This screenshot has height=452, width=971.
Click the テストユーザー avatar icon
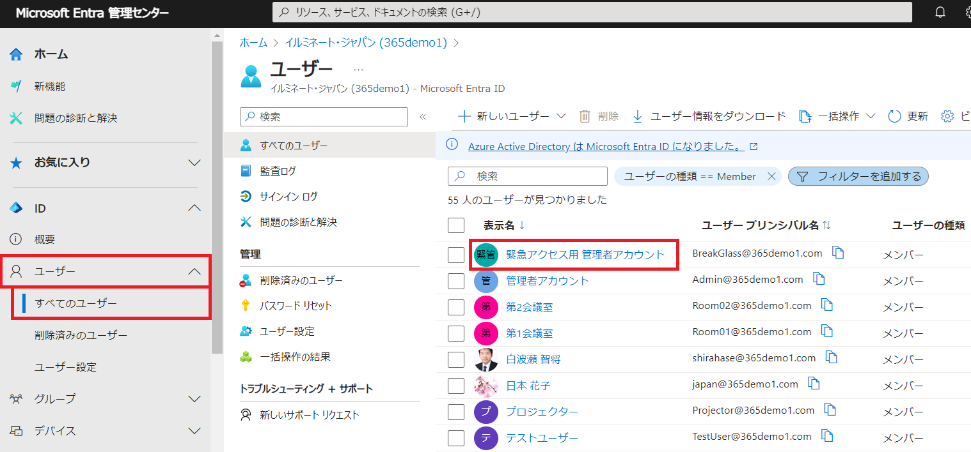[x=486, y=438]
